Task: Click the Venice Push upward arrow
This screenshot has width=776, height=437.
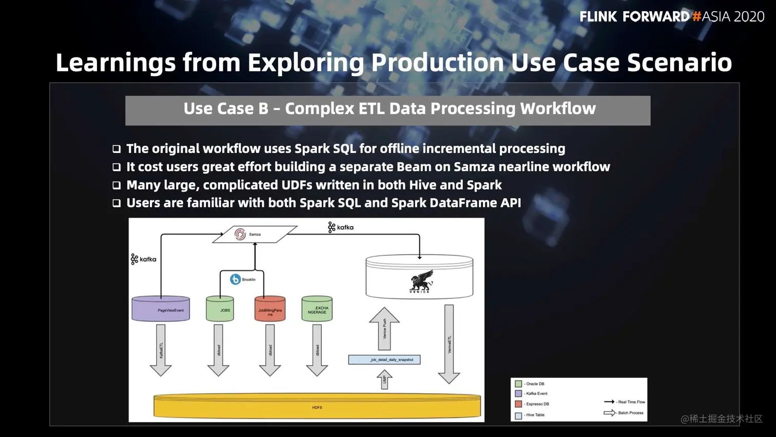Action: [384, 329]
